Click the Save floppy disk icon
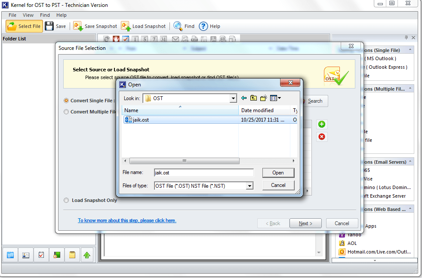 pos(49,26)
